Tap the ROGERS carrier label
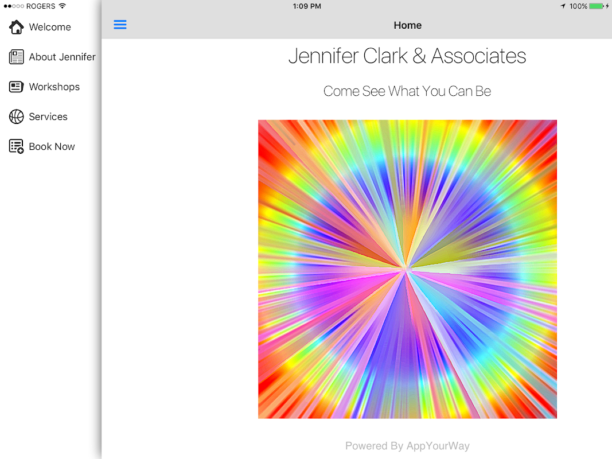 pos(41,6)
